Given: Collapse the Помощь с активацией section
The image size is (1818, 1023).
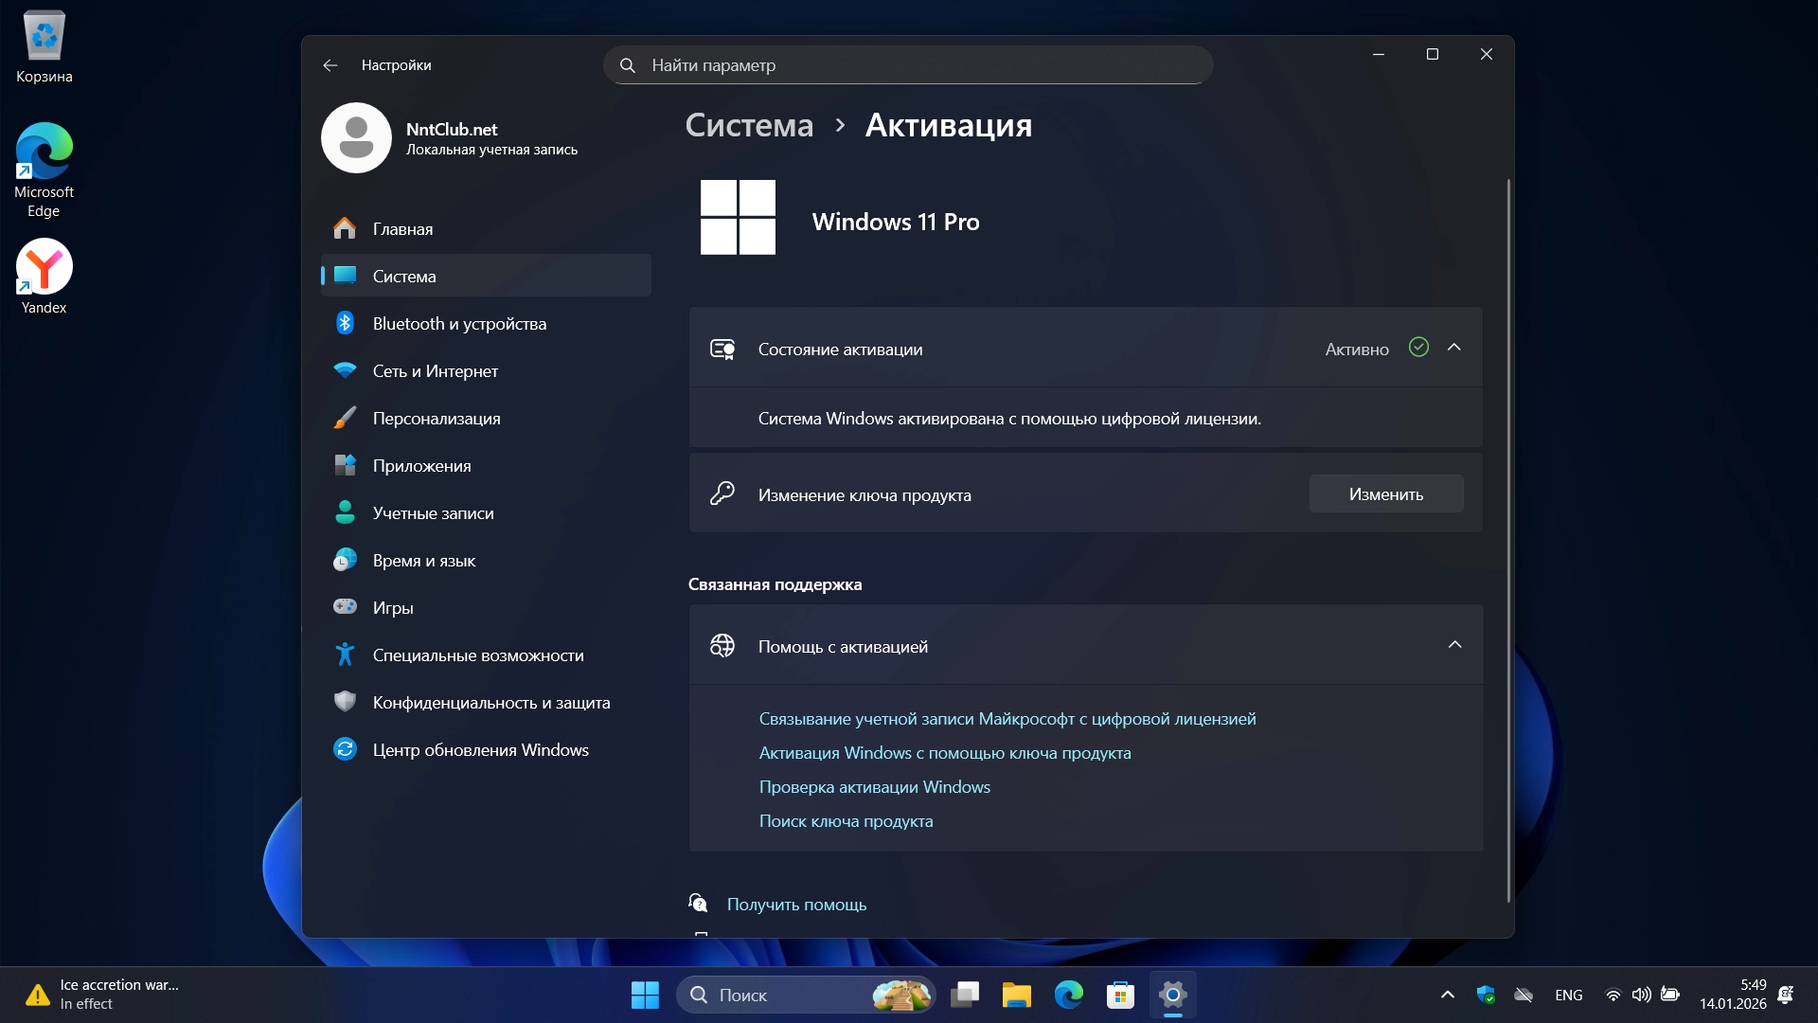Looking at the screenshot, I should point(1454,646).
